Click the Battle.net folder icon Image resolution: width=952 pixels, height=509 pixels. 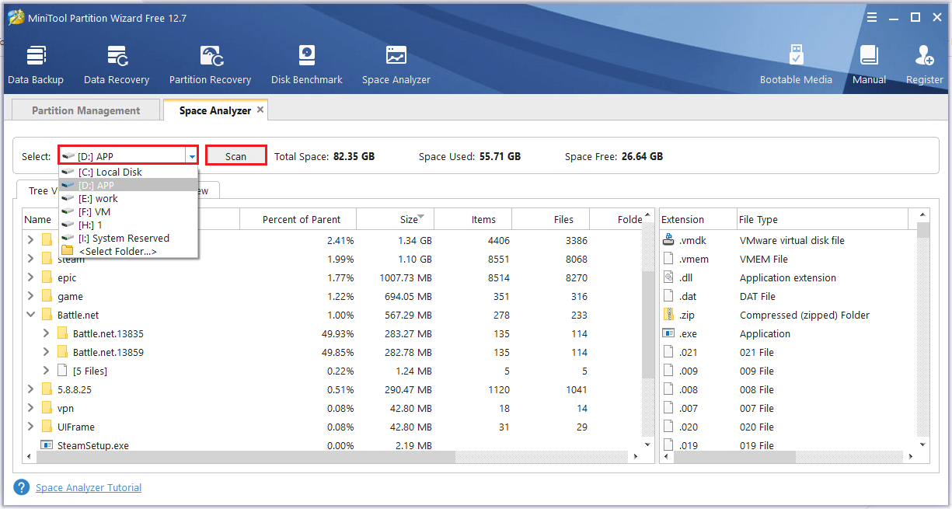[x=47, y=315]
